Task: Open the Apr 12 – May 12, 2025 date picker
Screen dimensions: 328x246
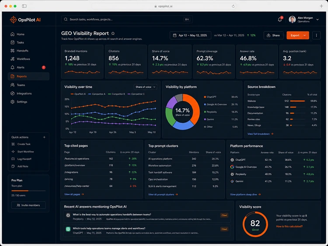Action: 190,35
